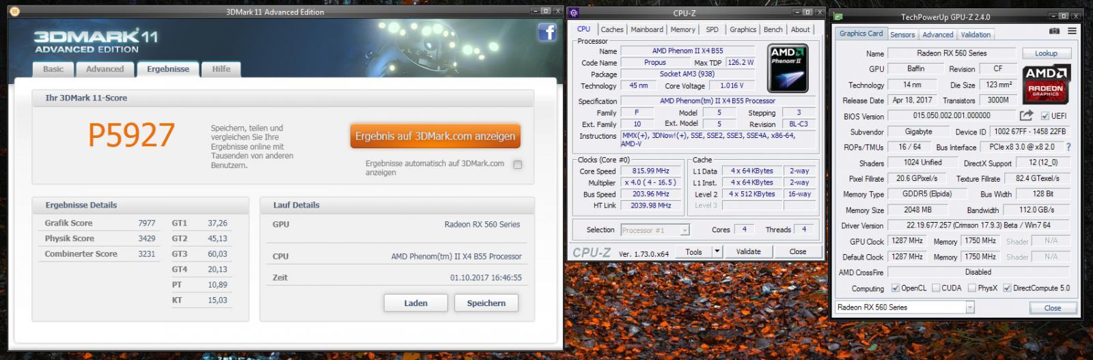Open the Advanced tab in GPU-Z

[x=938, y=34]
